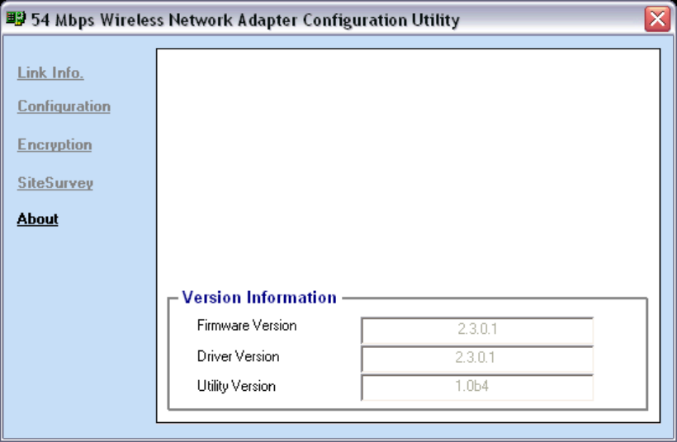
Task: Switch to the SiteSurvey page
Action: (x=55, y=183)
